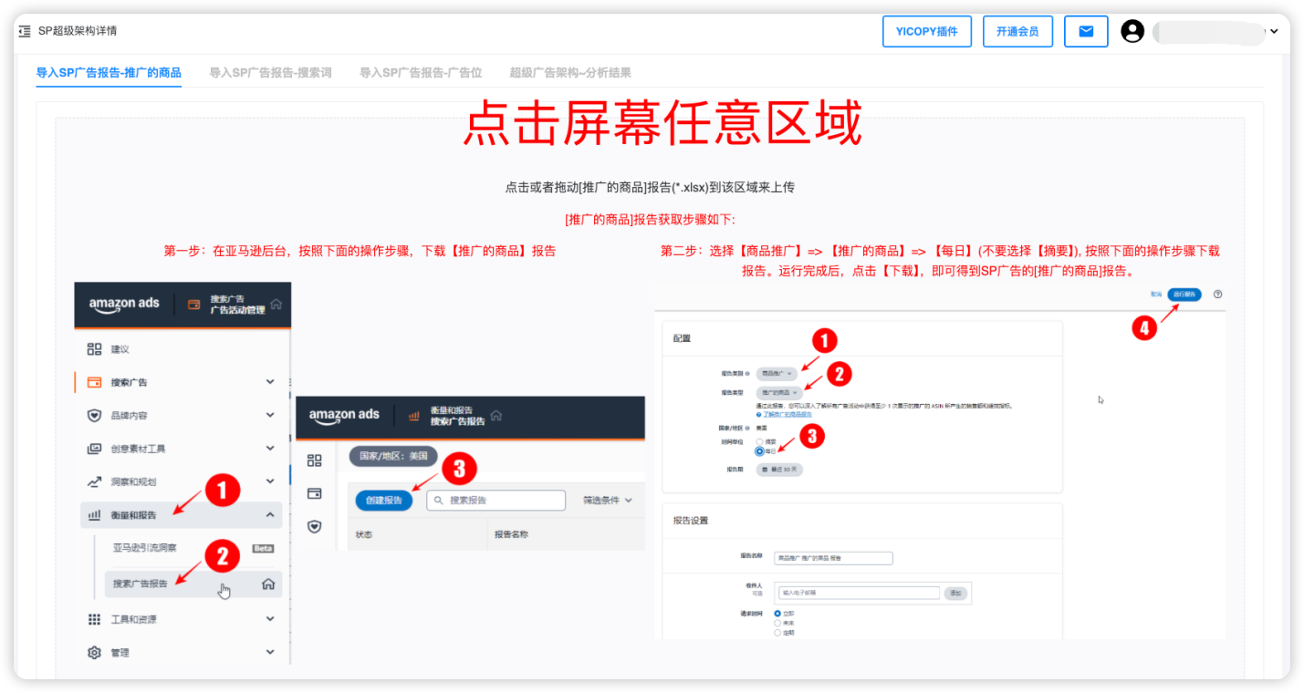Screen dimensions: 1304x693
Task: Expand the 洞察和规划 chevron
Action: pyautogui.click(x=270, y=481)
